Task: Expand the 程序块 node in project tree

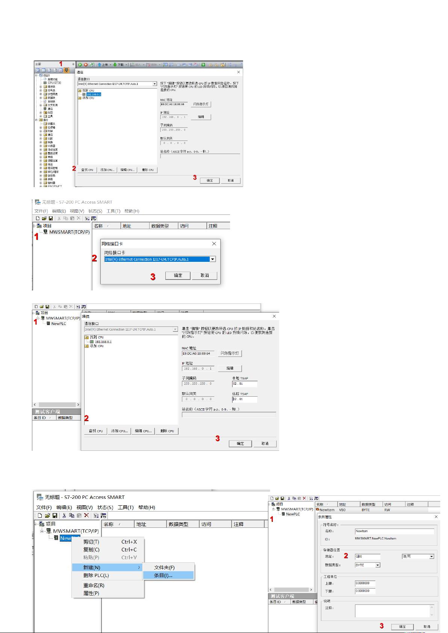Action: (41, 87)
